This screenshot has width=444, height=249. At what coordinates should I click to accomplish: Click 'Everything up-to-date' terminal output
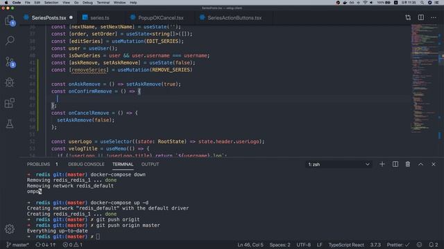click(x=57, y=231)
